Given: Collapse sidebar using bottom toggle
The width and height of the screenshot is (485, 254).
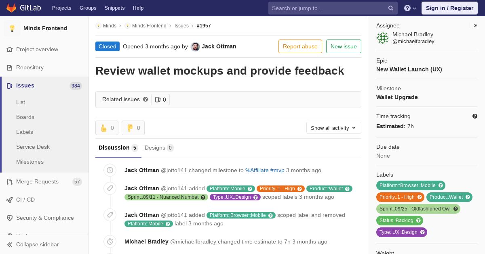Looking at the screenshot, I should pos(44,244).
